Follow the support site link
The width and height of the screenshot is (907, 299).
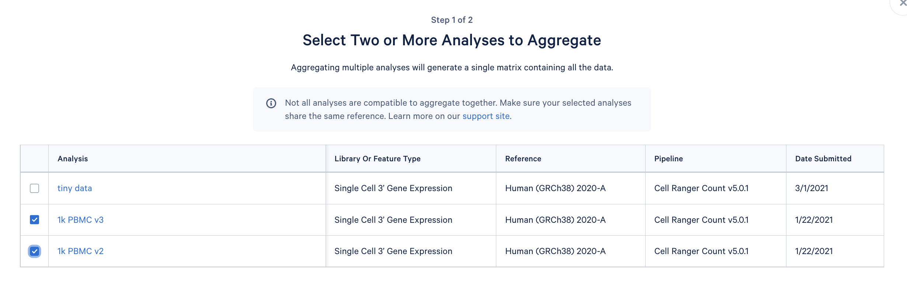coord(486,116)
